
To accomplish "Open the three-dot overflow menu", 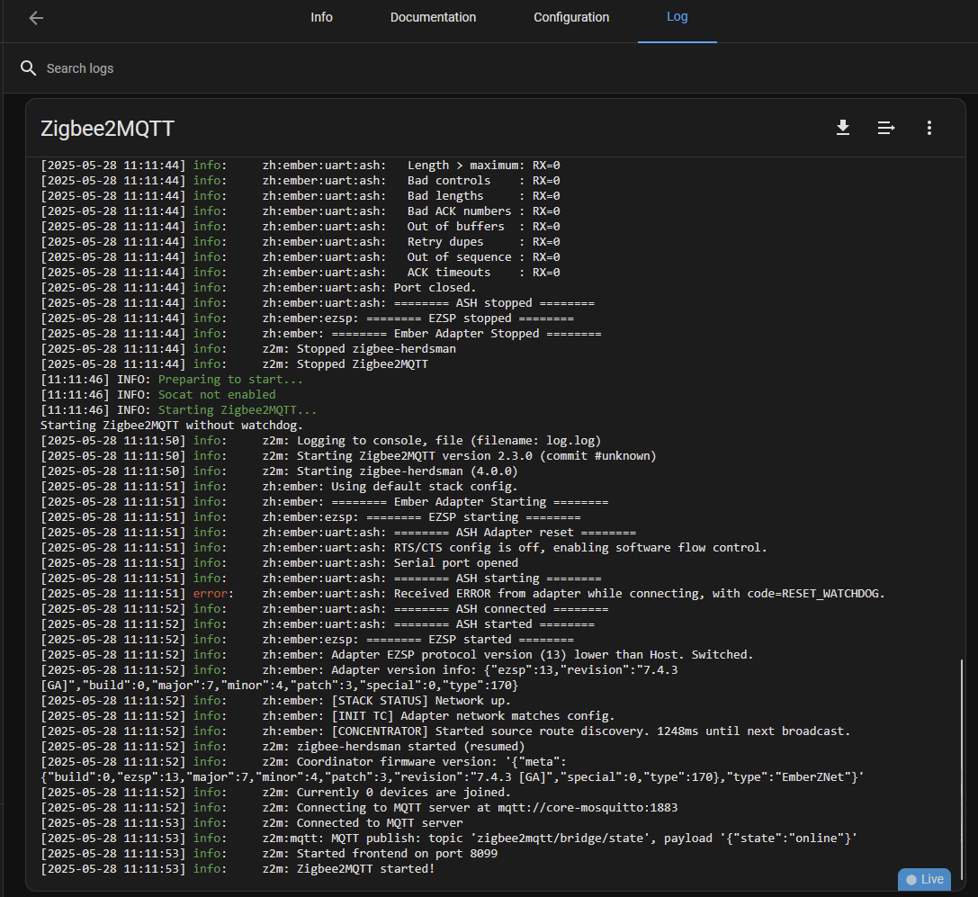I will [x=929, y=128].
